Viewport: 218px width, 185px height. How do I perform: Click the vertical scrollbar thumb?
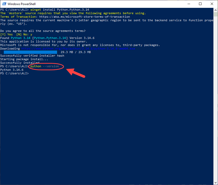tap(215, 14)
